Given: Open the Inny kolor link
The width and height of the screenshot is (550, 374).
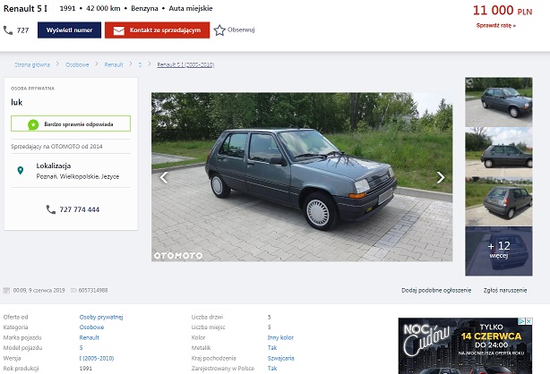Looking at the screenshot, I should point(280,337).
